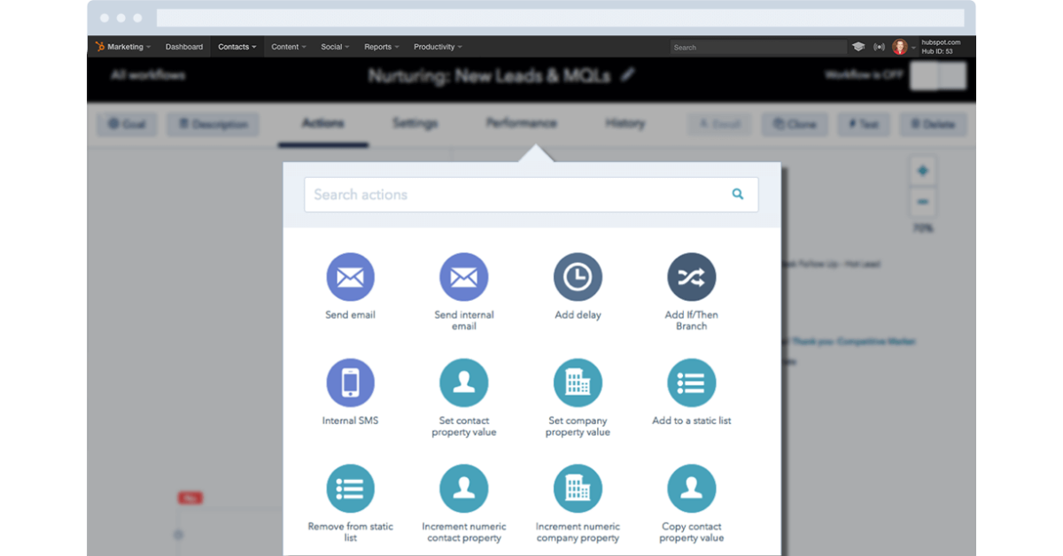The height and width of the screenshot is (556, 1063).
Task: Click the magnifier icon in Search actions
Action: (738, 194)
